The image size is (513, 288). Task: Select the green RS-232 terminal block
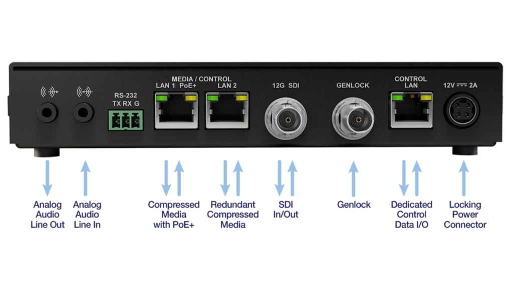126,120
